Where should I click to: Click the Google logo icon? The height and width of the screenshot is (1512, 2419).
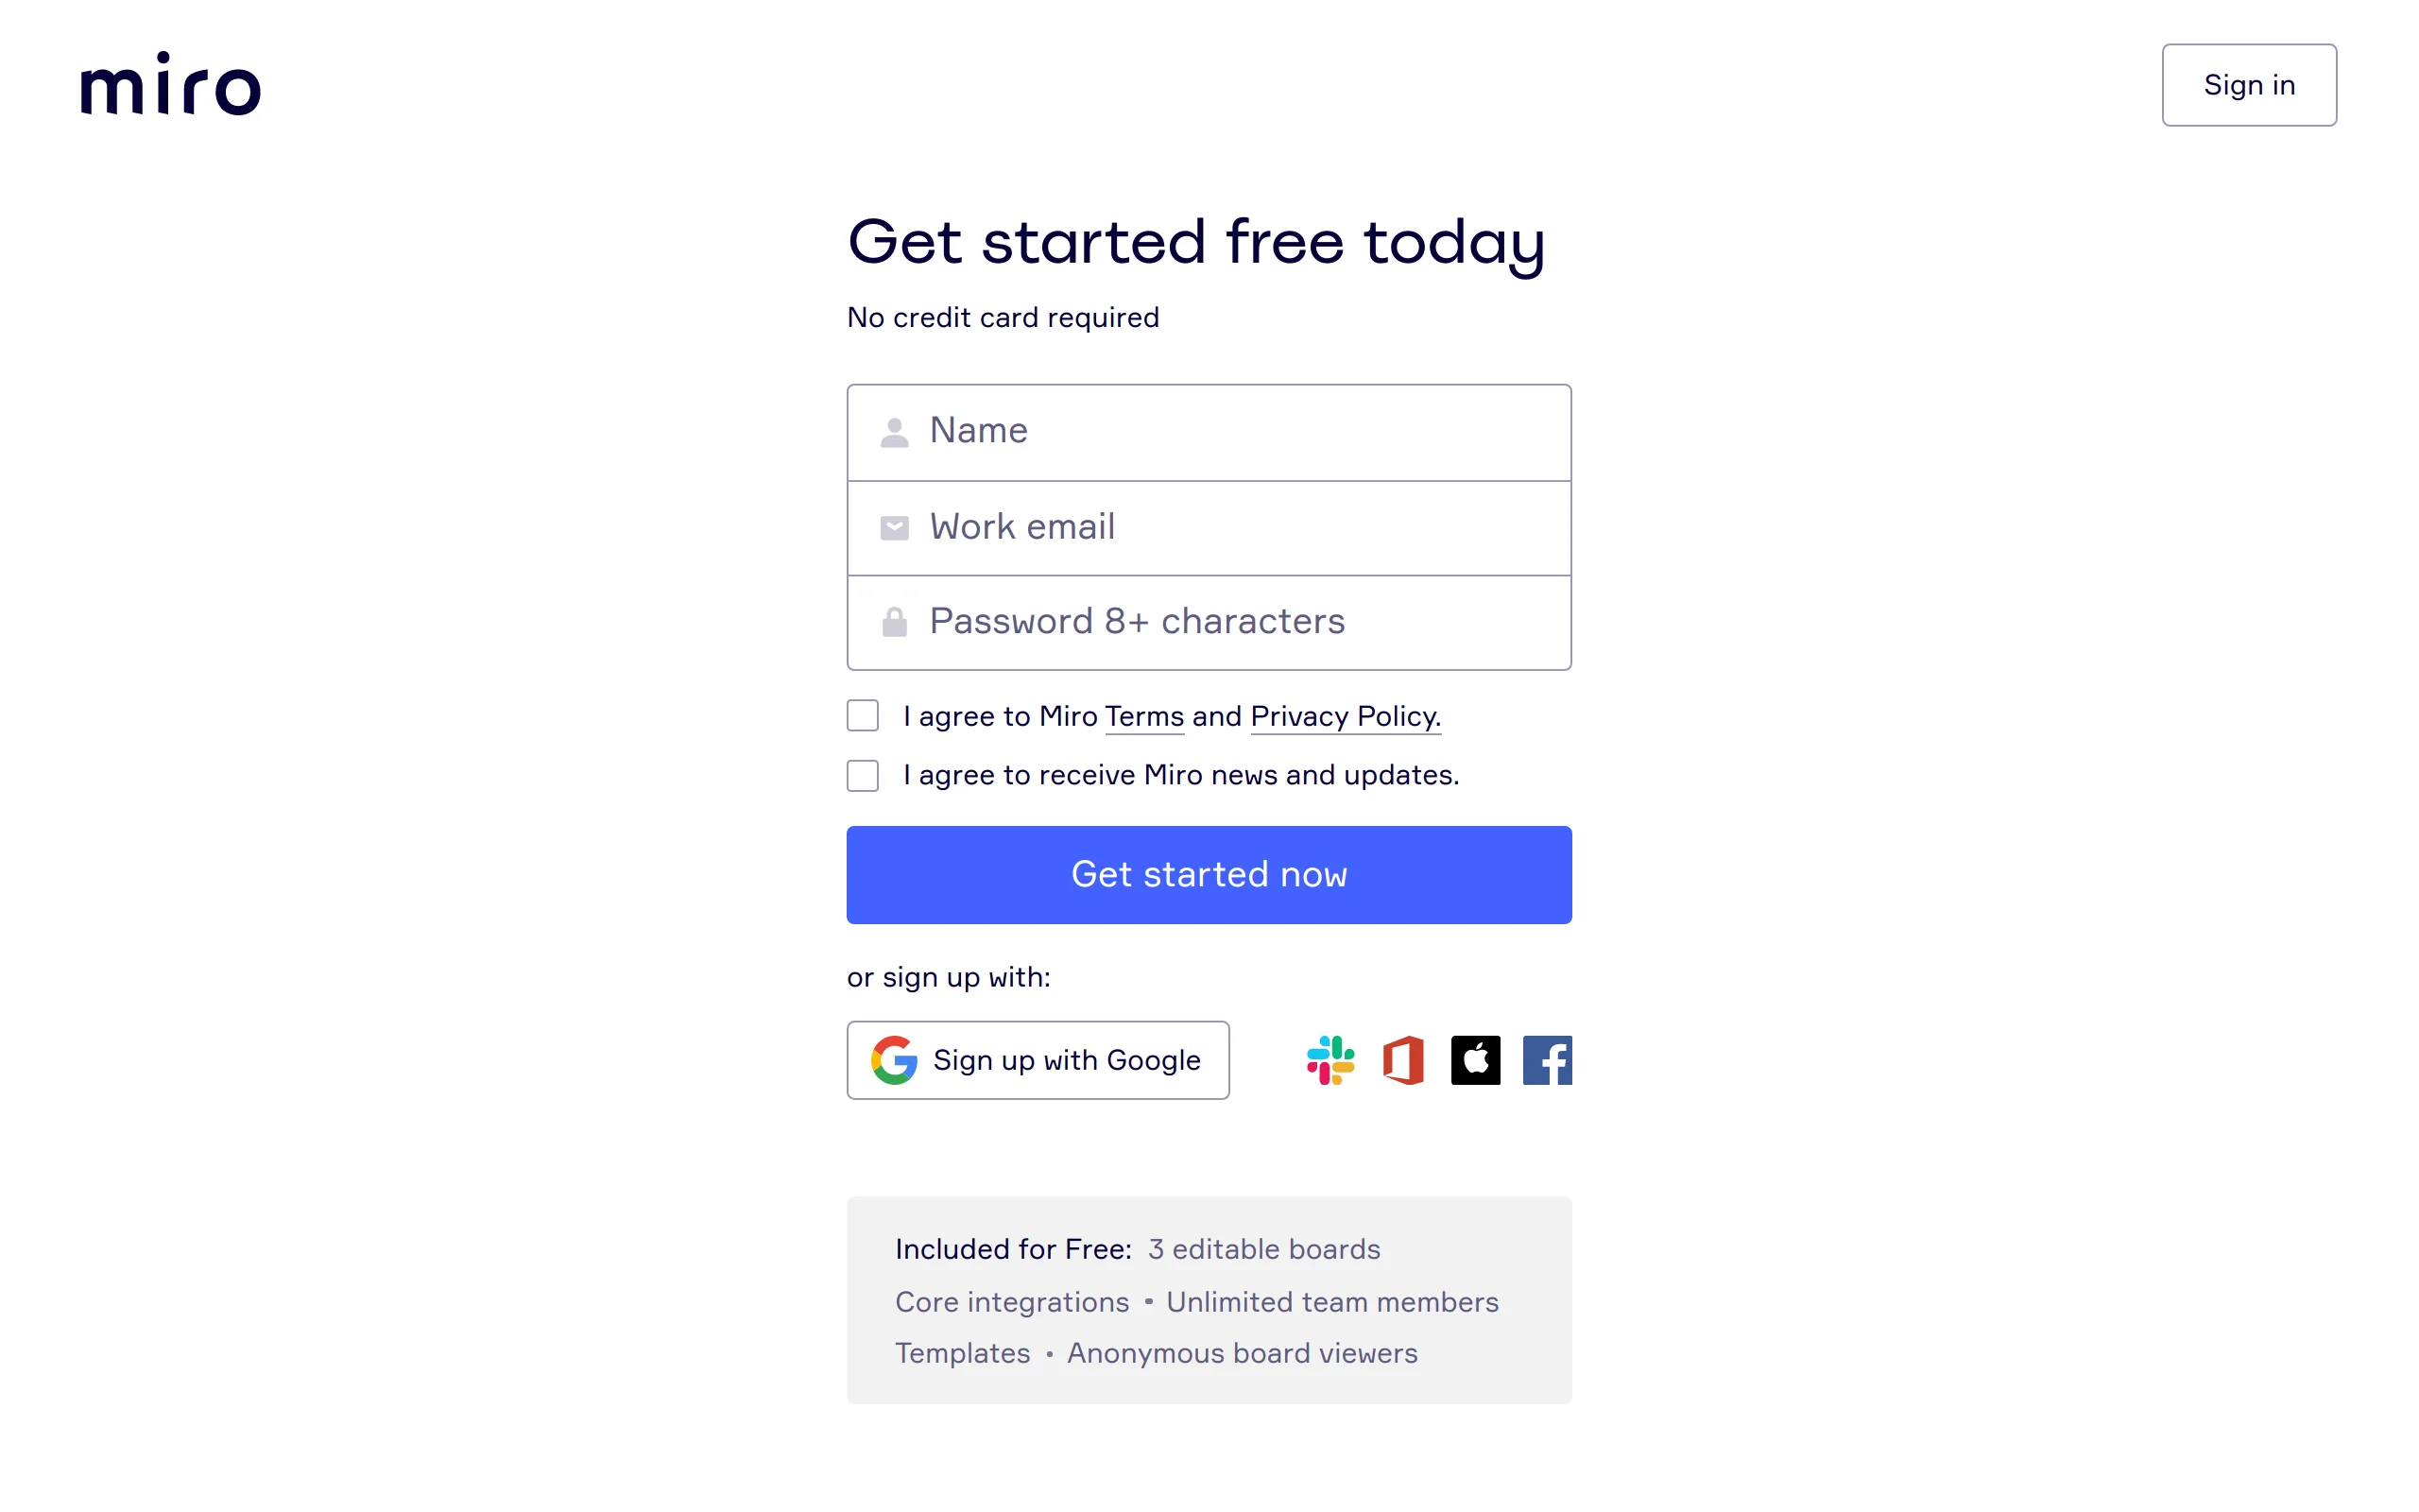pyautogui.click(x=894, y=1060)
